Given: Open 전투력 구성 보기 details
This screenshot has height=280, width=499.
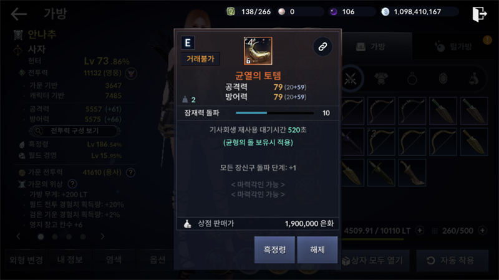Looking at the screenshot, I should click(74, 131).
